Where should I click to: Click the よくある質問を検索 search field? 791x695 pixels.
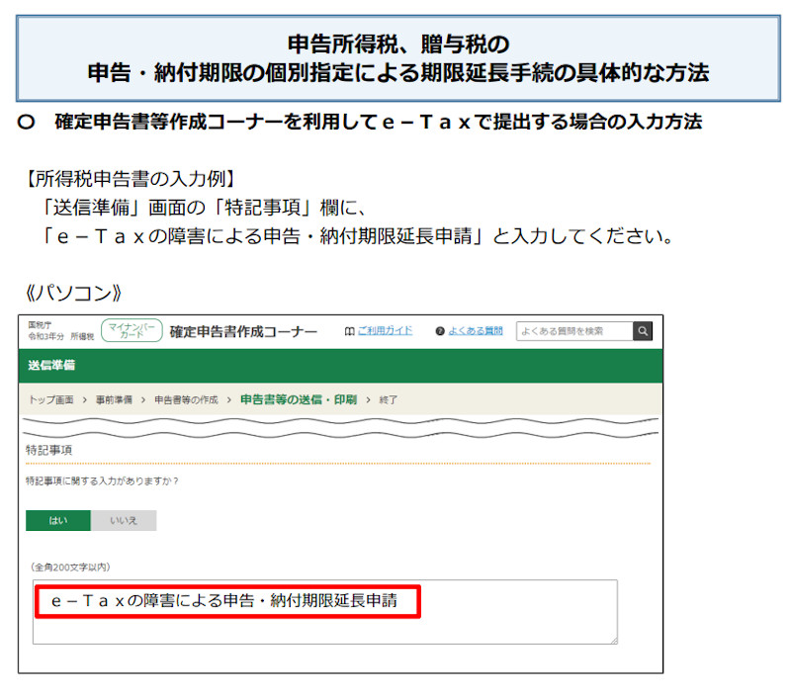click(573, 331)
